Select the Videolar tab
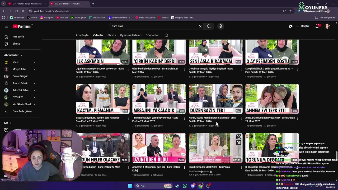Screen dimensions: 338x190 pos(98,35)
